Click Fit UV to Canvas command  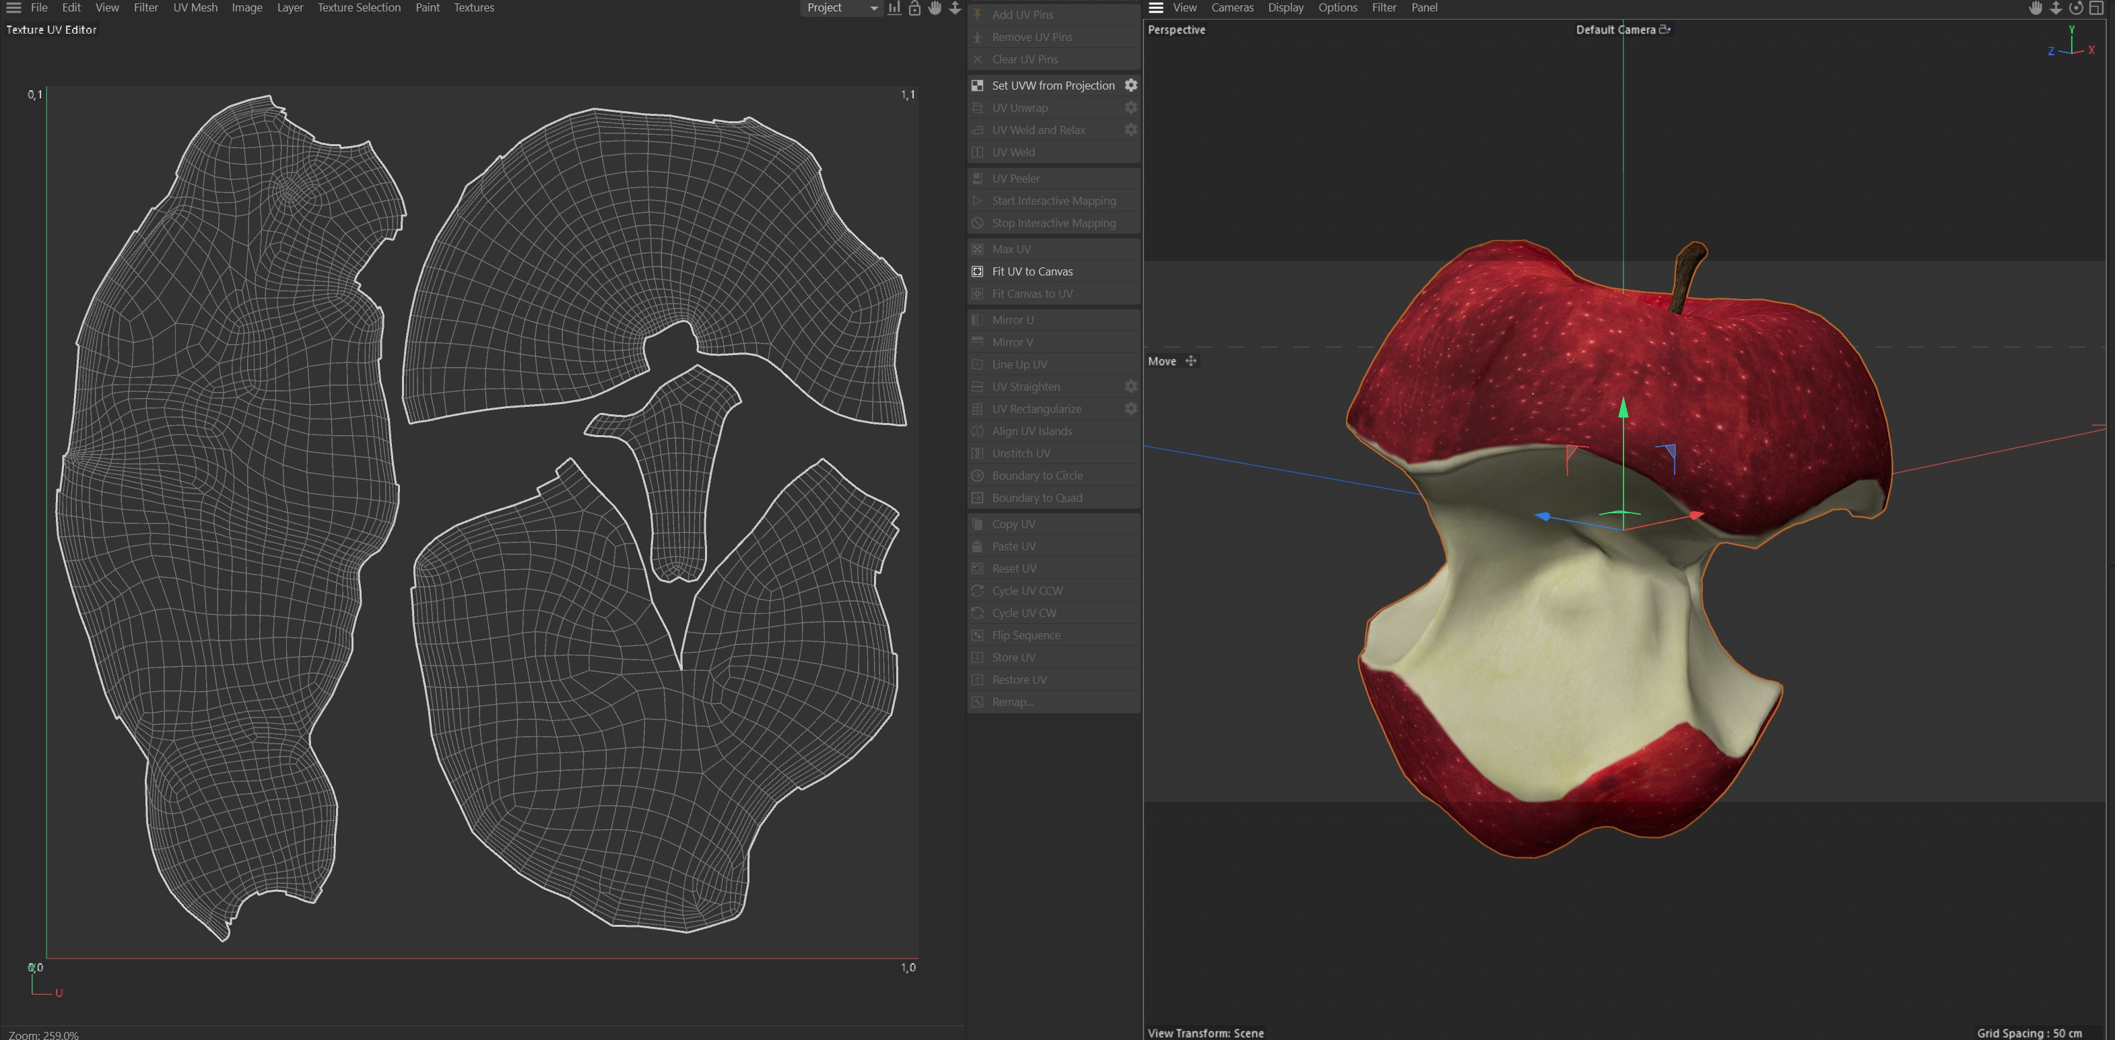coord(1032,272)
